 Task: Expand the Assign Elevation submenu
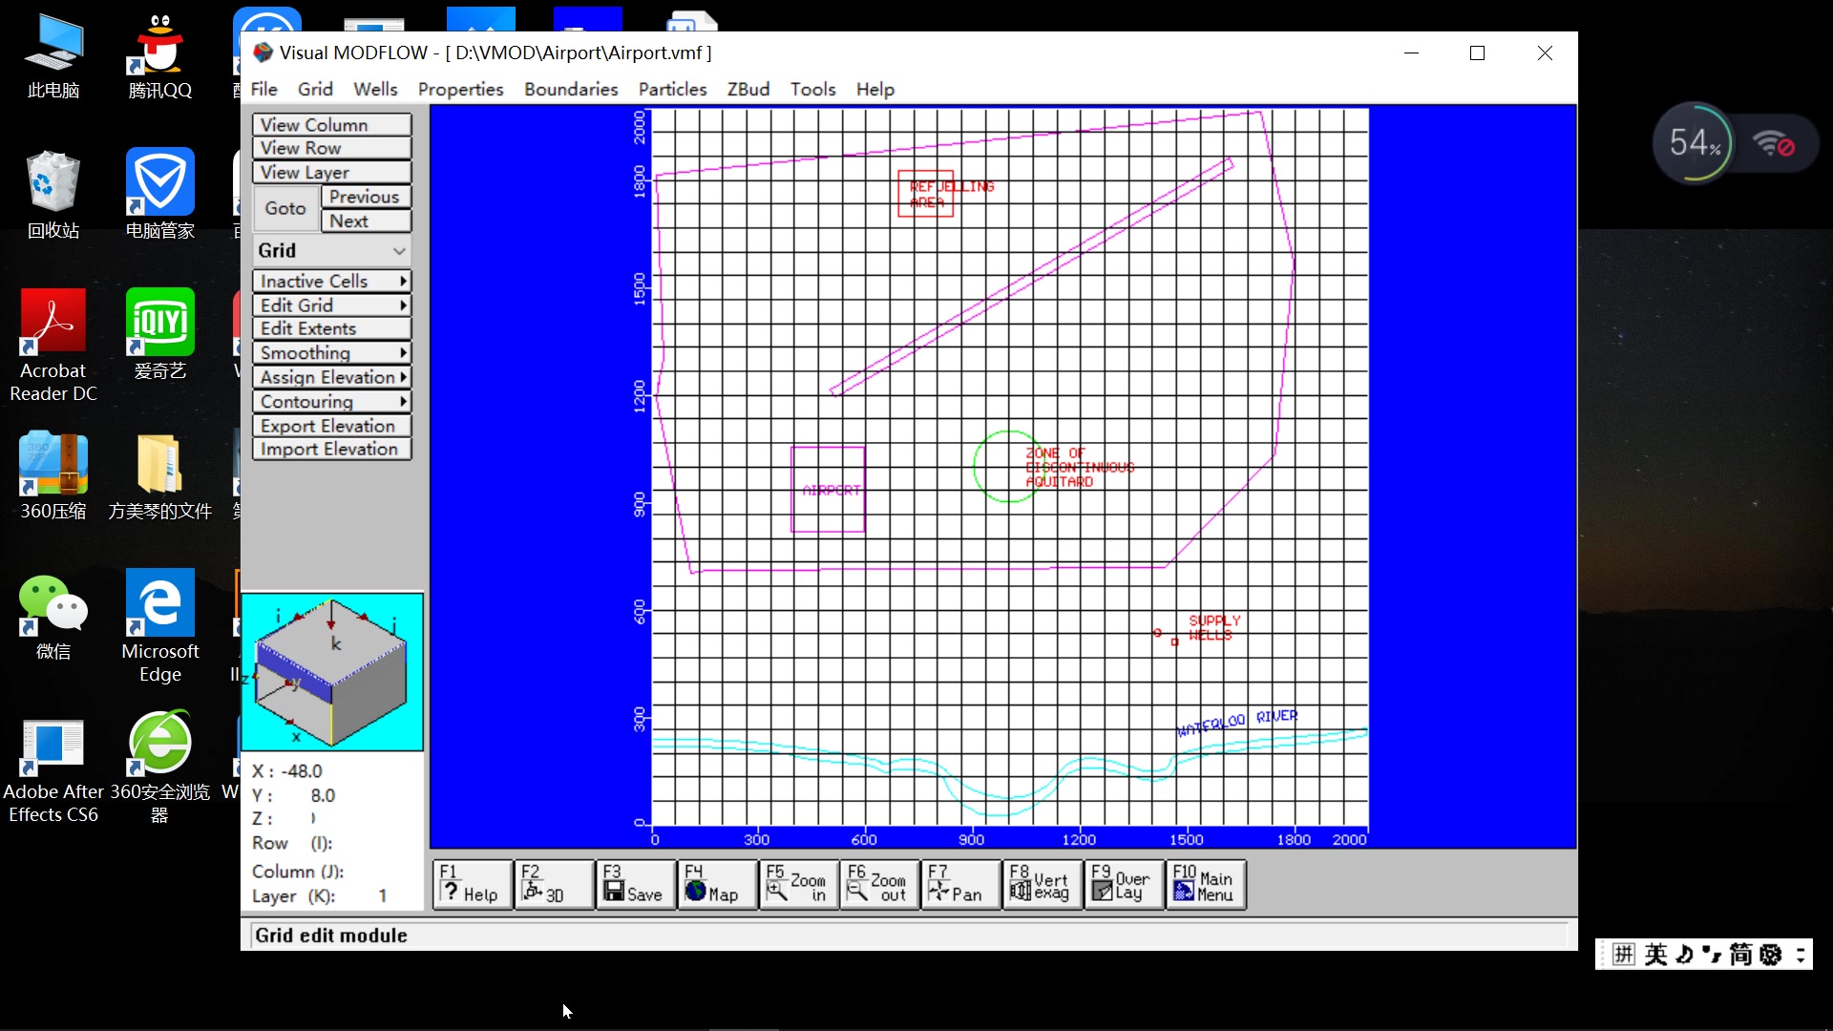pyautogui.click(x=331, y=377)
